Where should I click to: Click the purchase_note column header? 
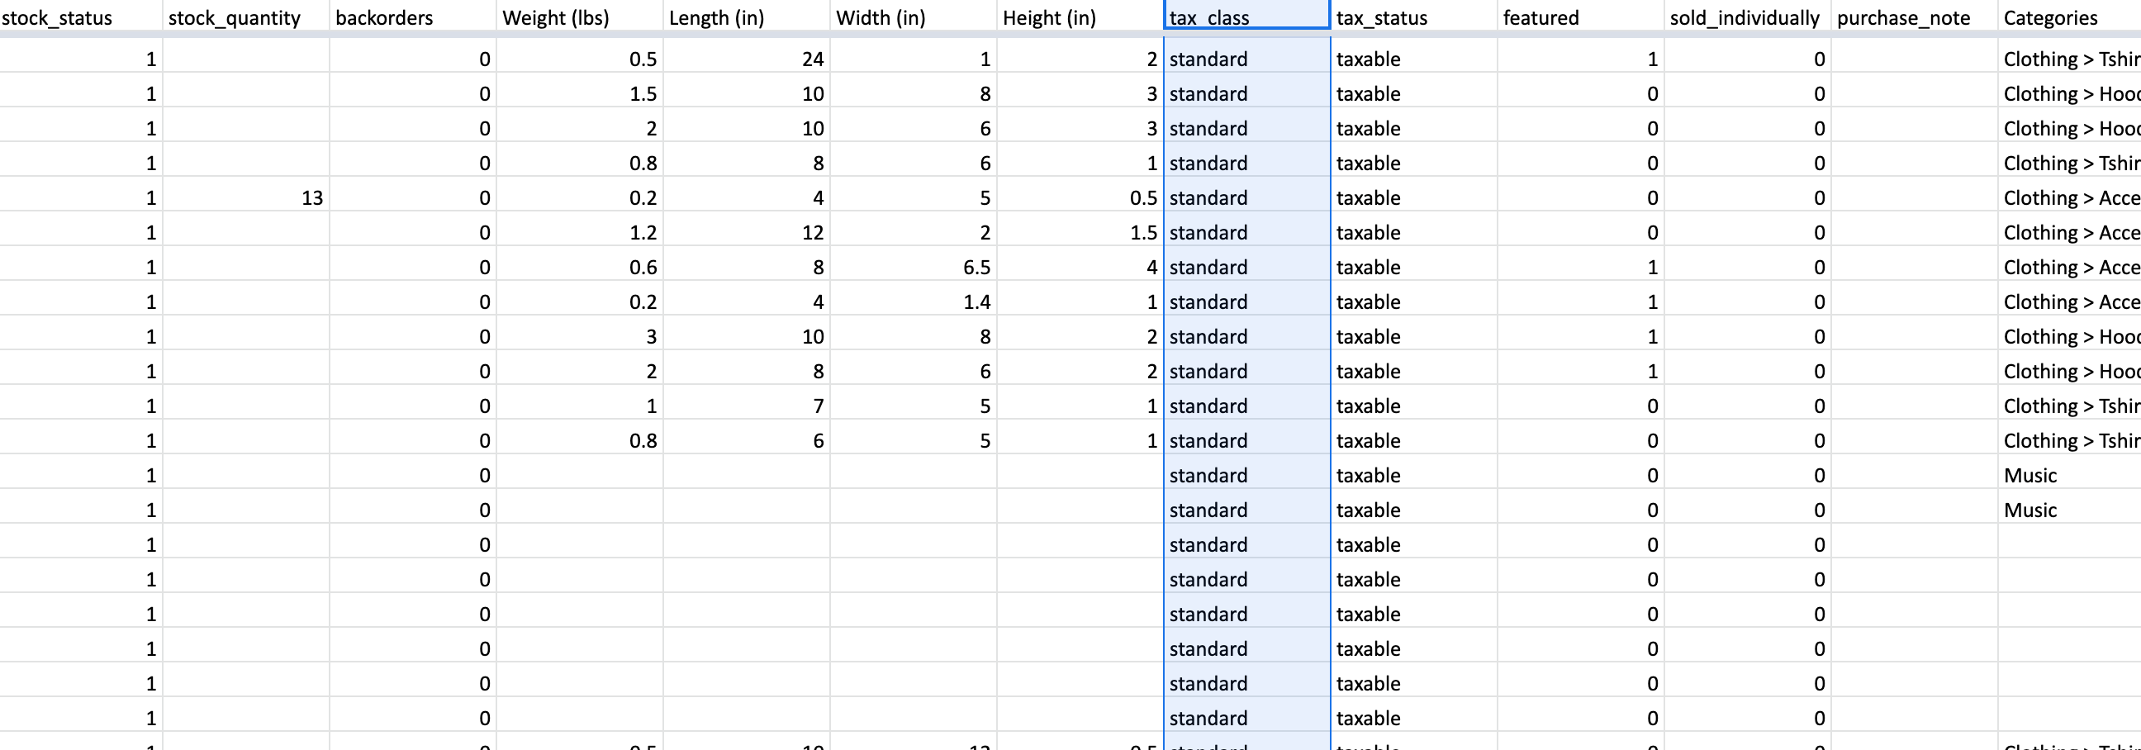pyautogui.click(x=1914, y=17)
